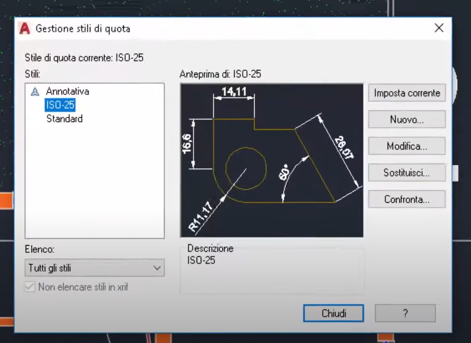Click the annotative style icon beside Annotativa
Viewport: 471px width, 343px height.
tap(36, 92)
